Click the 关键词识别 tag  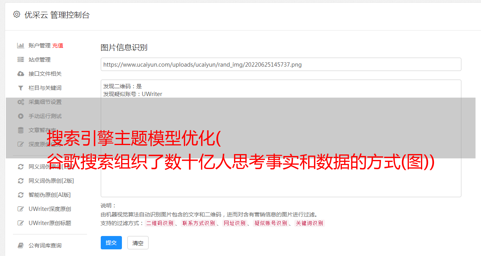click(310, 223)
